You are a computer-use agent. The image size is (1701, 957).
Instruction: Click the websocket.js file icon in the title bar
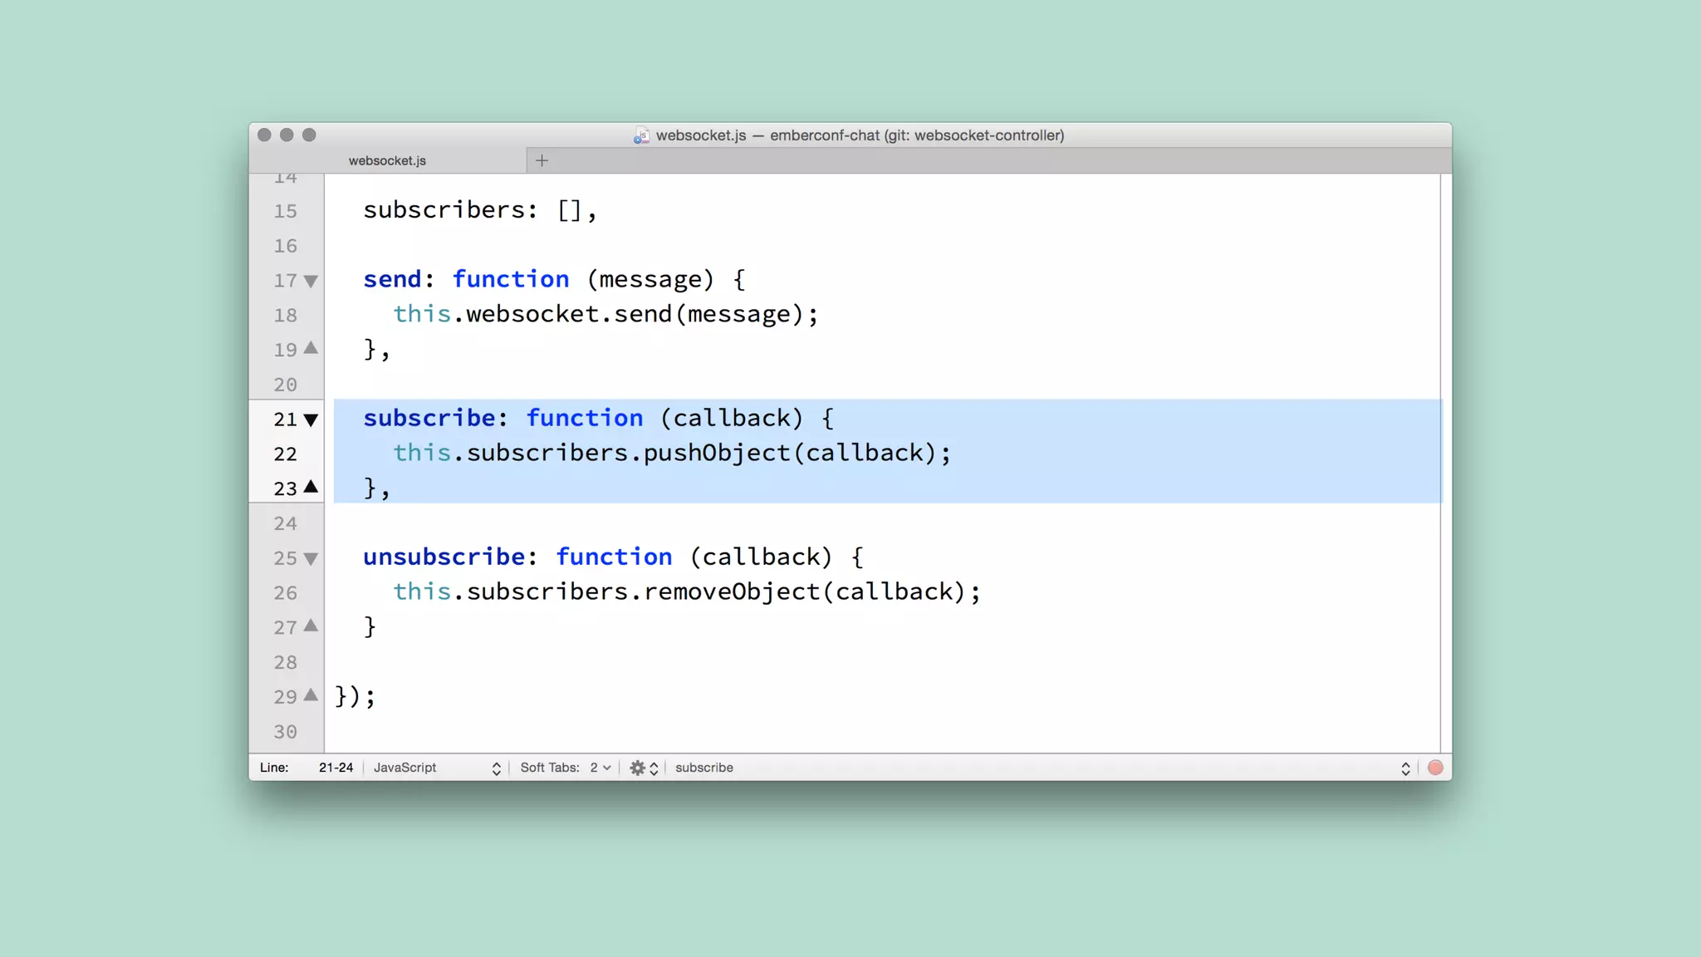tap(641, 135)
